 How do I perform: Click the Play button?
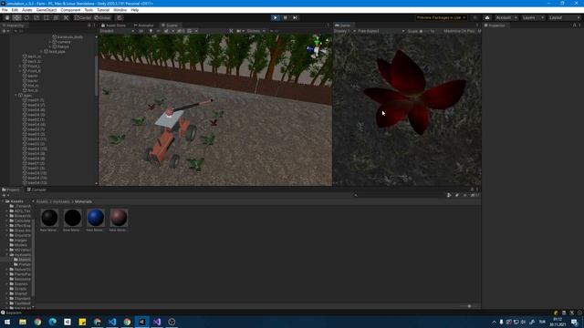click(x=276, y=17)
